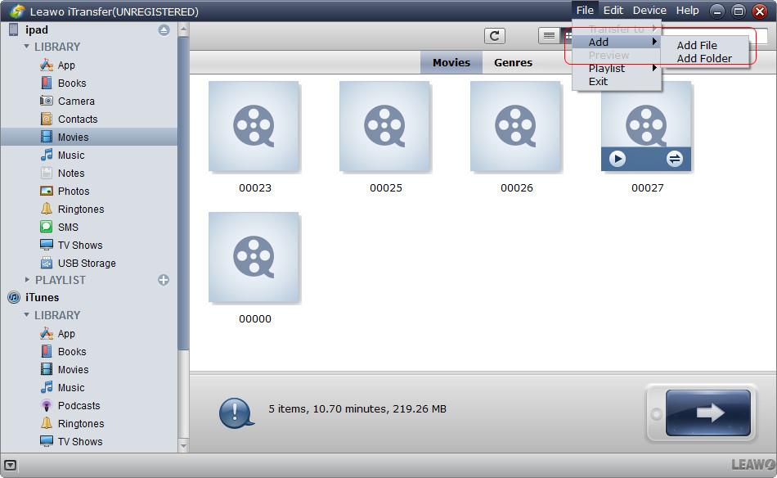
Task: Open the Edit menu
Action: pos(613,11)
